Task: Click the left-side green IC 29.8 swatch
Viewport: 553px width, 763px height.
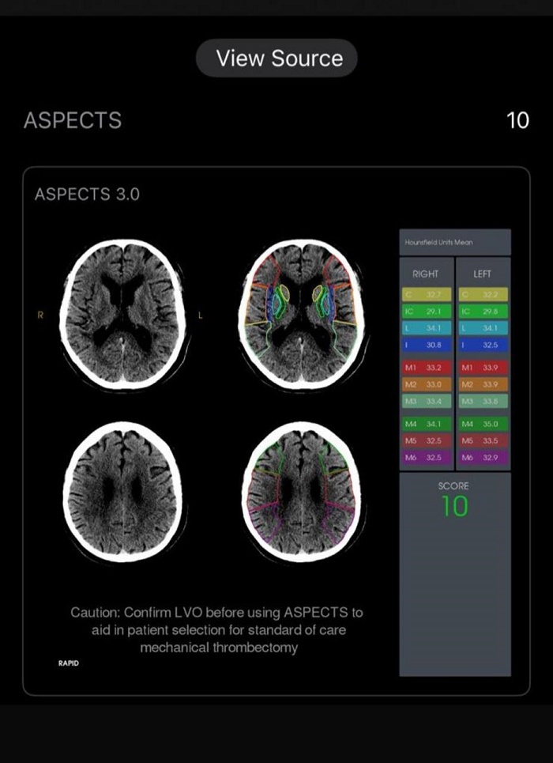Action: point(483,312)
